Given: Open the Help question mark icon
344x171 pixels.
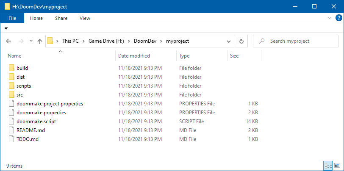Looking at the screenshot, I should pos(339,18).
